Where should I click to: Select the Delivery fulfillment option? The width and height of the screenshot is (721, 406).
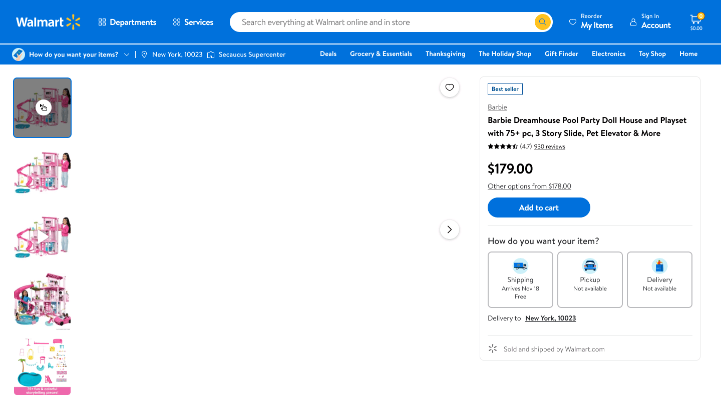(659, 279)
